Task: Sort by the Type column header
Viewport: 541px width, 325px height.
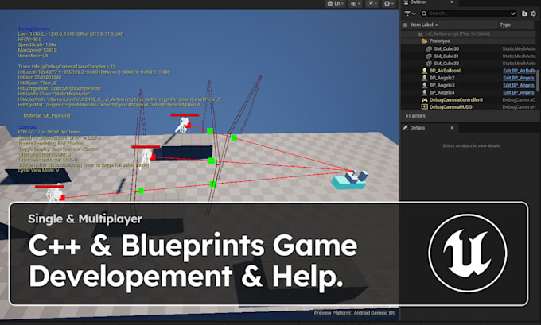Action: [x=505, y=25]
